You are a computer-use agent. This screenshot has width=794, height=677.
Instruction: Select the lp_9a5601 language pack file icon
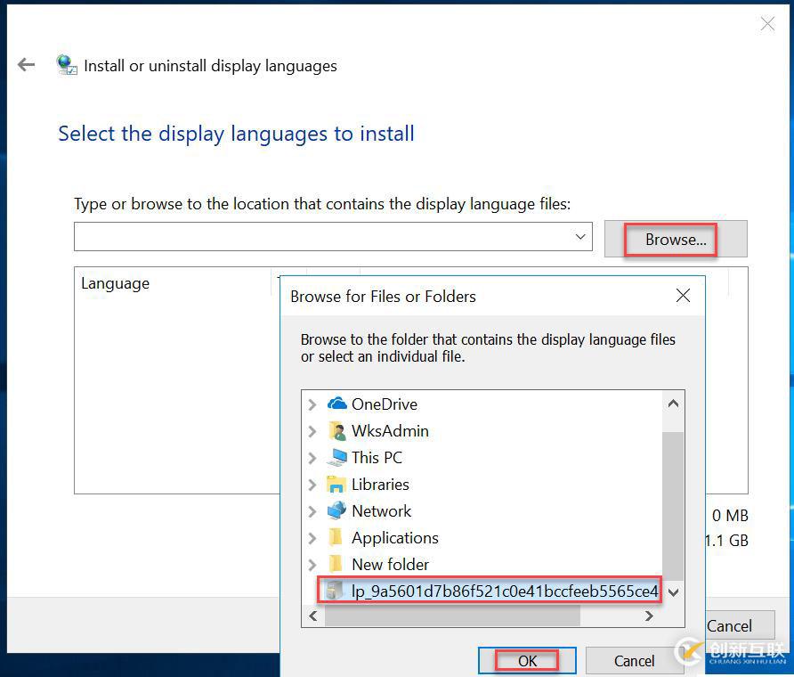[x=335, y=591]
